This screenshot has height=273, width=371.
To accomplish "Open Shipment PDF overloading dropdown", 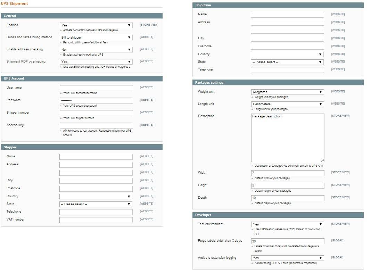I will [96, 62].
